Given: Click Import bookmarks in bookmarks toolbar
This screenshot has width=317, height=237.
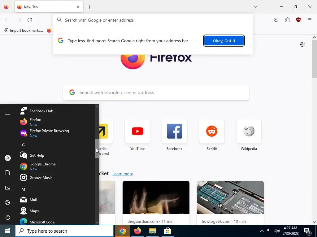Looking at the screenshot, I should pos(24,31).
